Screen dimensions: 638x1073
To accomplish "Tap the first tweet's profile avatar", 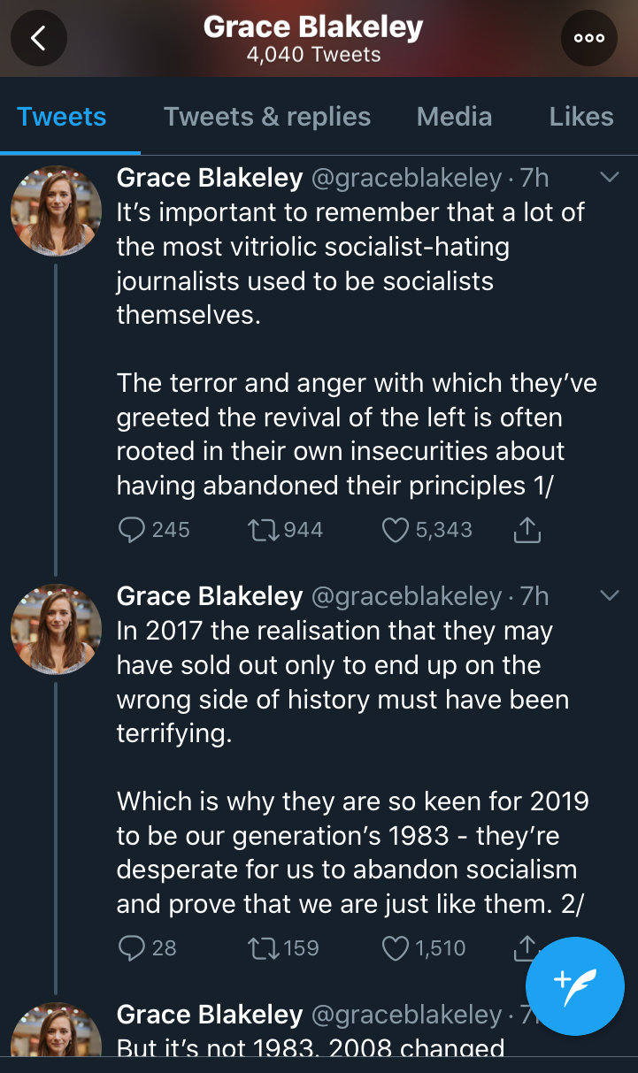I will [56, 211].
